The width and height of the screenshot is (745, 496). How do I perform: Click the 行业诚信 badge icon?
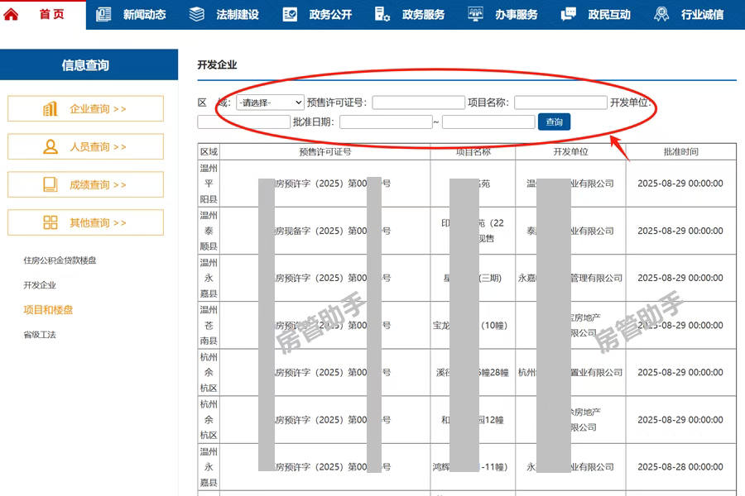[x=661, y=14]
